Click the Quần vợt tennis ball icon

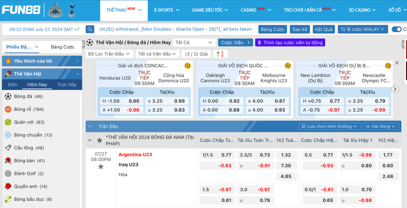coord(8,122)
